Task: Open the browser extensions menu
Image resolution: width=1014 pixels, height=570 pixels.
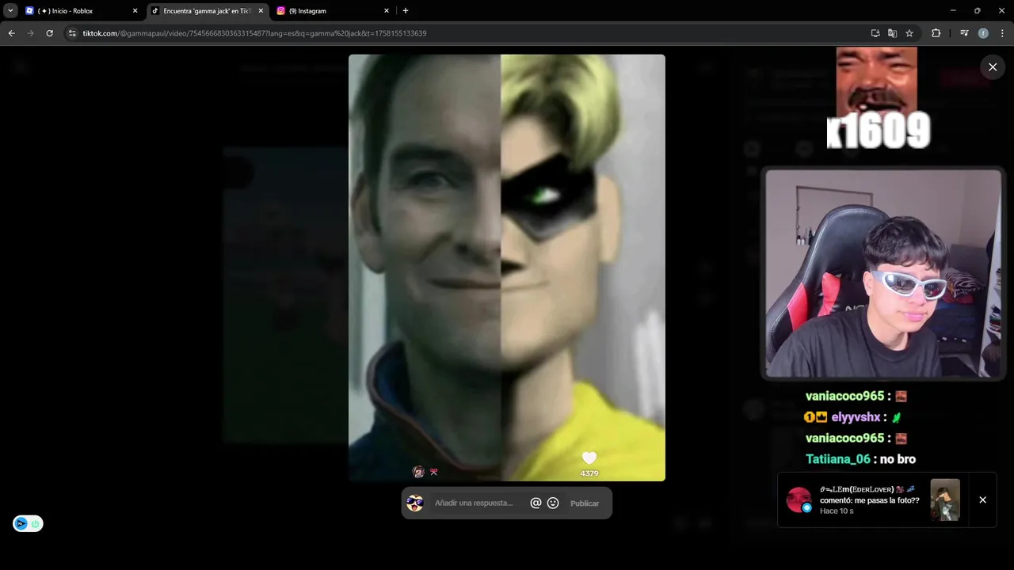Action: pos(936,33)
